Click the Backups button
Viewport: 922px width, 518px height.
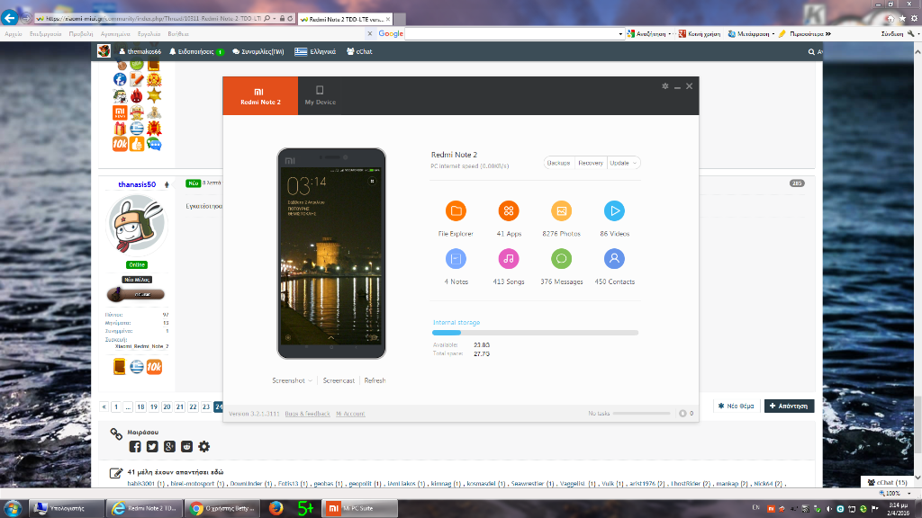coord(558,163)
